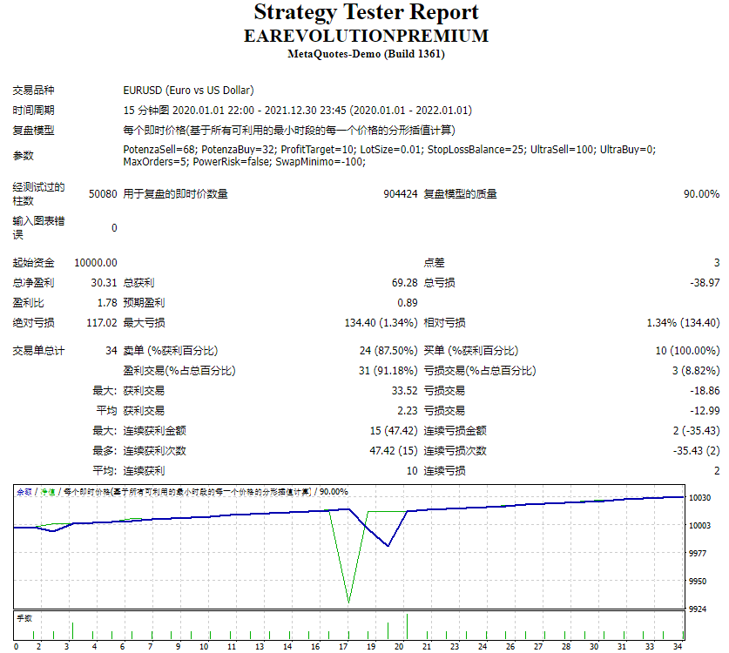Click maximal drawdown 134.40 (1.34%)
This screenshot has height=653, width=729.
point(381,322)
